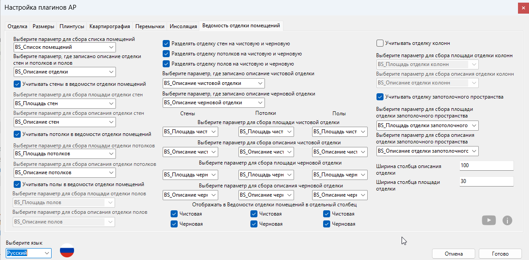The image size is (529, 260).
Task: Open Стены описание черновой отделки dropdown
Action: pos(190,195)
